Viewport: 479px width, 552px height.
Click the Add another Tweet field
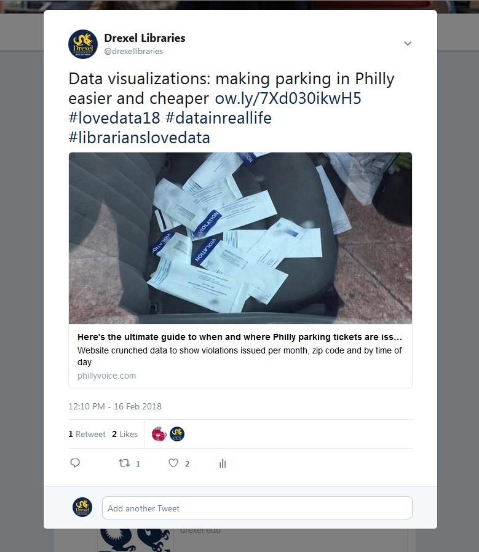[257, 508]
